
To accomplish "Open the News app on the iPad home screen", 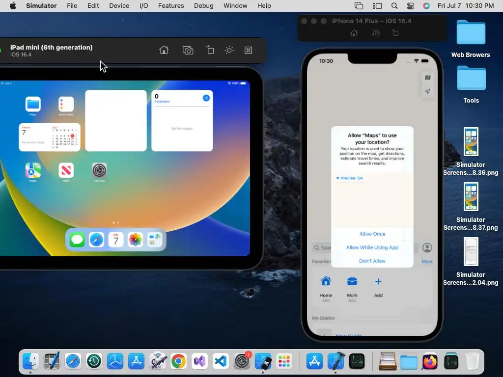I will [66, 170].
